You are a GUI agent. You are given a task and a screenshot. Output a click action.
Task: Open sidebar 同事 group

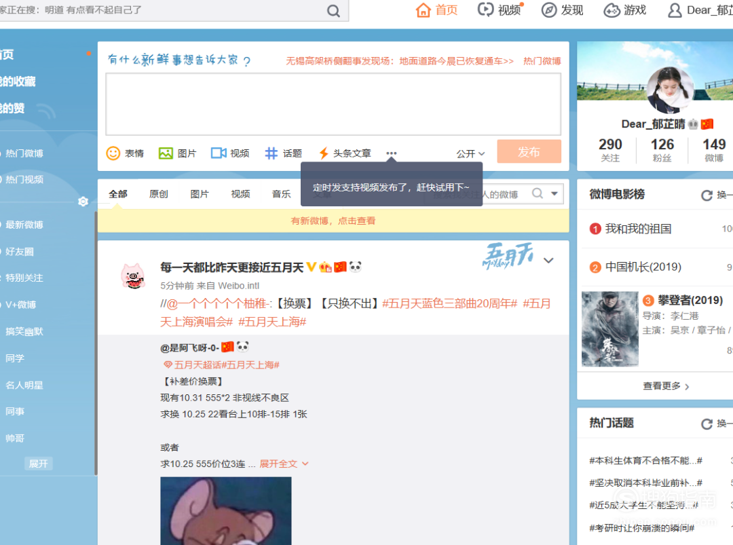(15, 411)
